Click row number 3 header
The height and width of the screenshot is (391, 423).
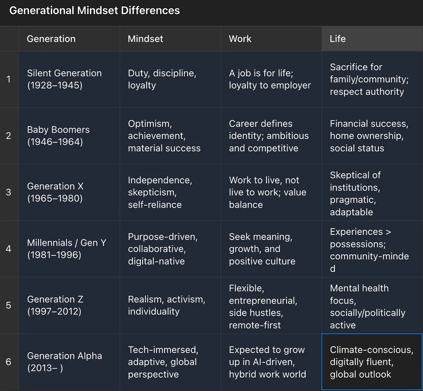pos(9,192)
